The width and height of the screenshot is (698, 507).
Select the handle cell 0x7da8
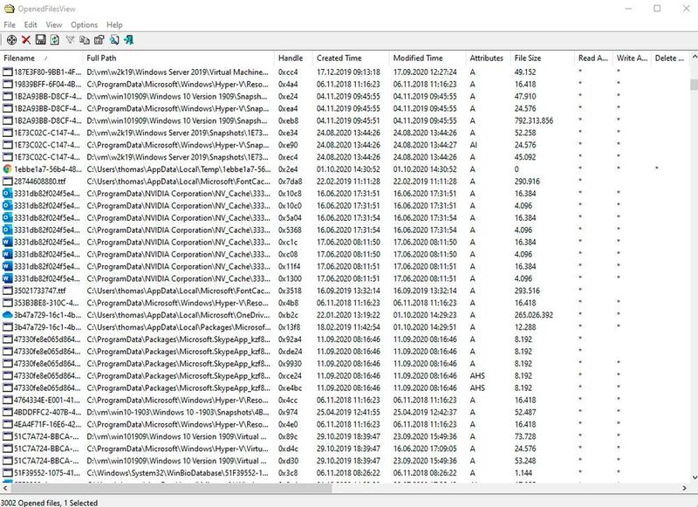tap(291, 182)
